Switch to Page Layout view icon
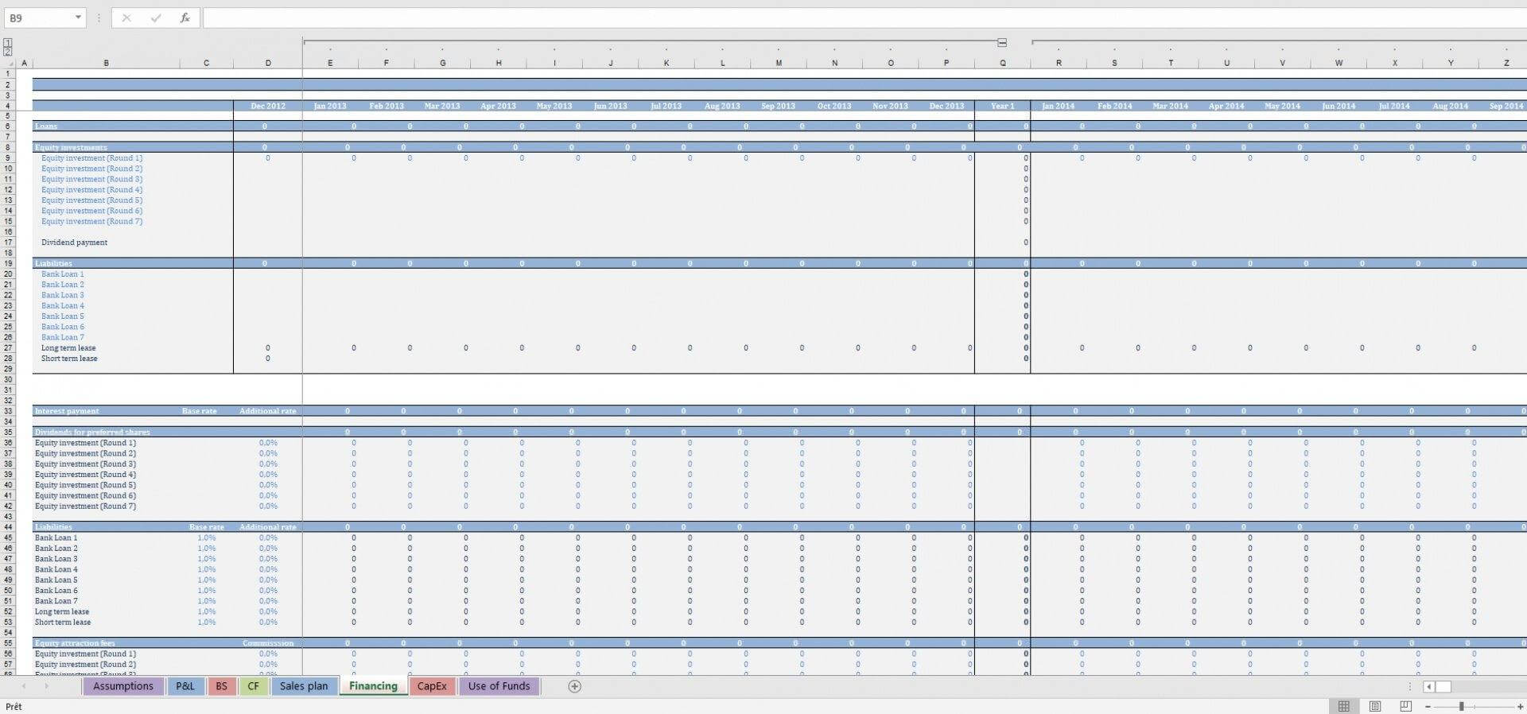1527x714 pixels. click(x=1374, y=706)
